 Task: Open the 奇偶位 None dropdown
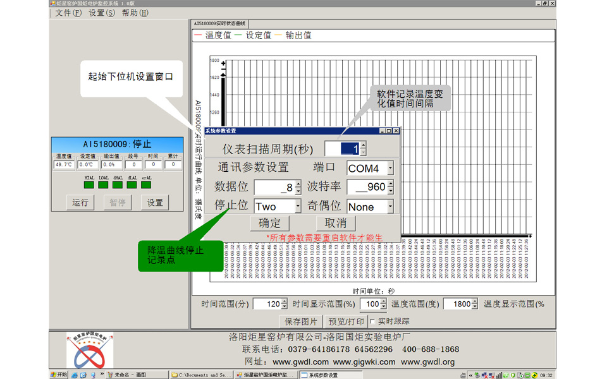(390, 207)
